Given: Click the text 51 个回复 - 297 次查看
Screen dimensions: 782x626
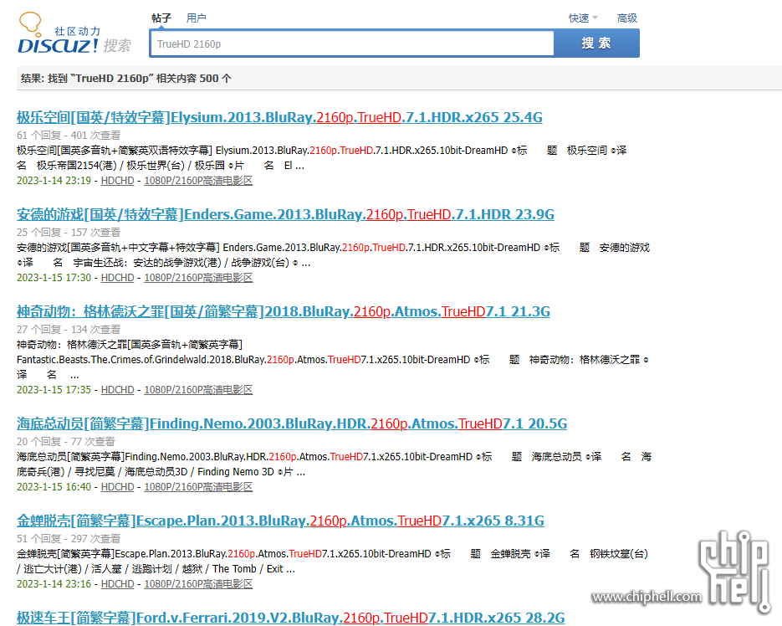Looking at the screenshot, I should pos(69,539).
